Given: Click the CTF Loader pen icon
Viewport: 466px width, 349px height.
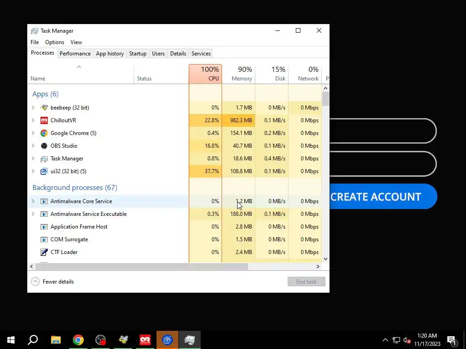Looking at the screenshot, I should [44, 252].
